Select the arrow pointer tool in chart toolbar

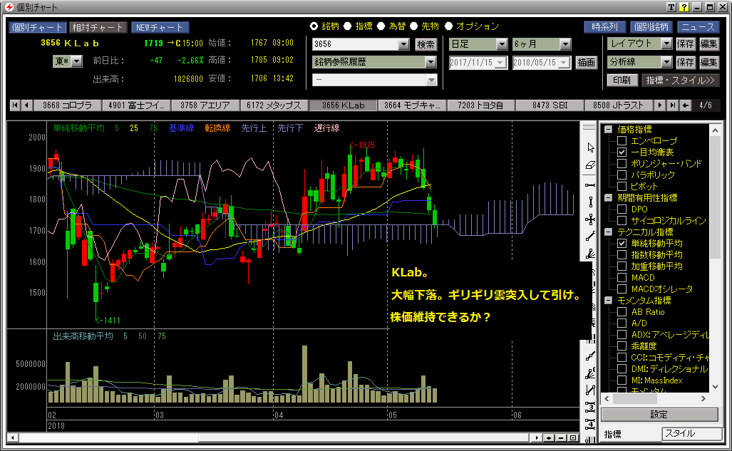coord(590,147)
